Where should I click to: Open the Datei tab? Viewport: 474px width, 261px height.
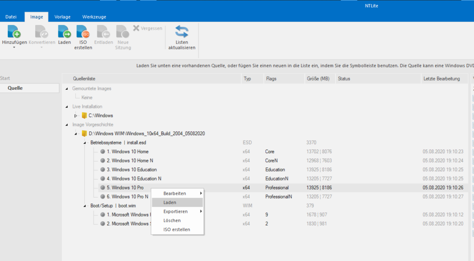pyautogui.click(x=11, y=17)
